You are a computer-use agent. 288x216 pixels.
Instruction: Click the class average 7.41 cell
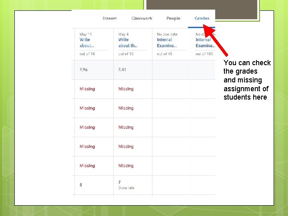133,70
